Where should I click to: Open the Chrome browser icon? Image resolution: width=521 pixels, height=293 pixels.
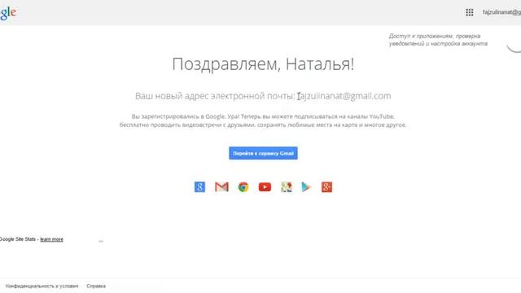(x=243, y=187)
